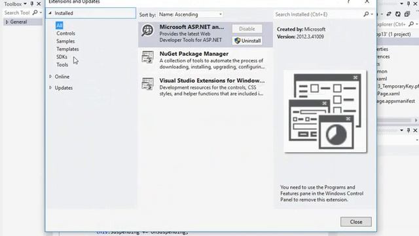Select the Controls category
This screenshot has width=419, height=236.
65,33
